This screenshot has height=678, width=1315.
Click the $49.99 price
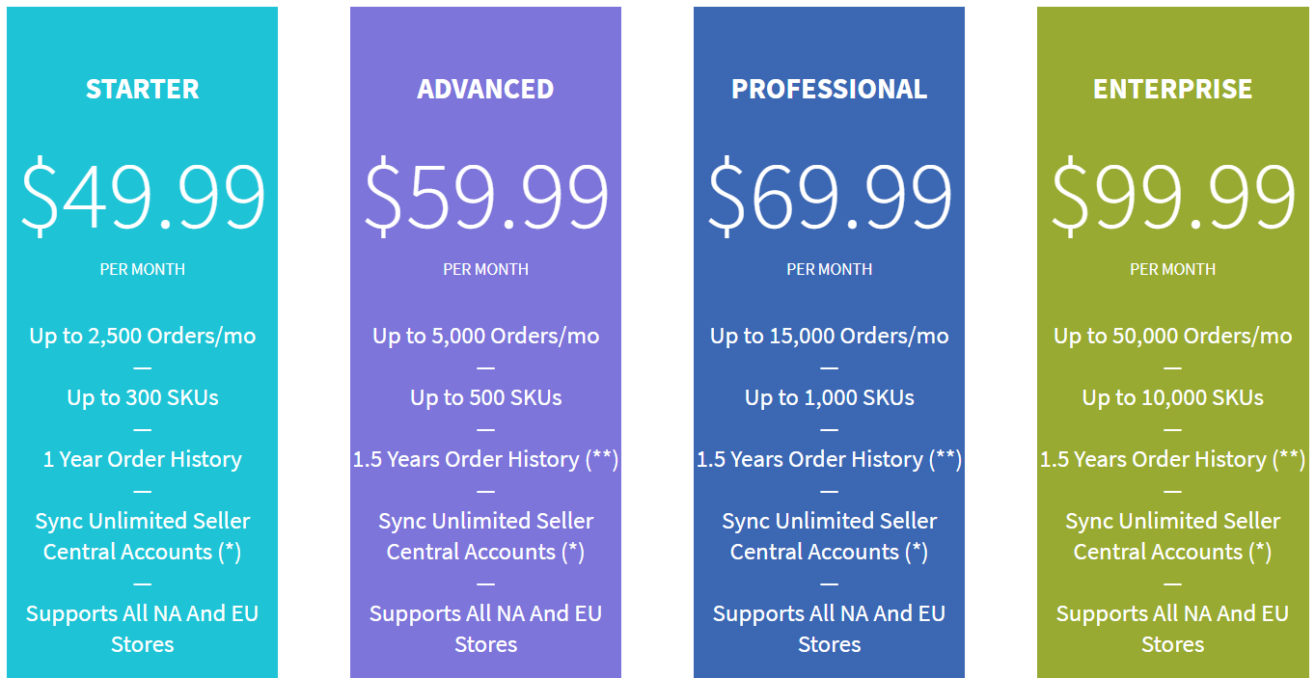(142, 197)
